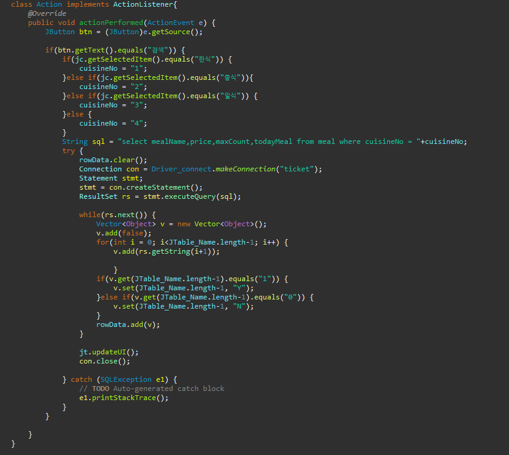Click 'ActionEvent' parameter type
The image size is (509, 455).
point(171,23)
